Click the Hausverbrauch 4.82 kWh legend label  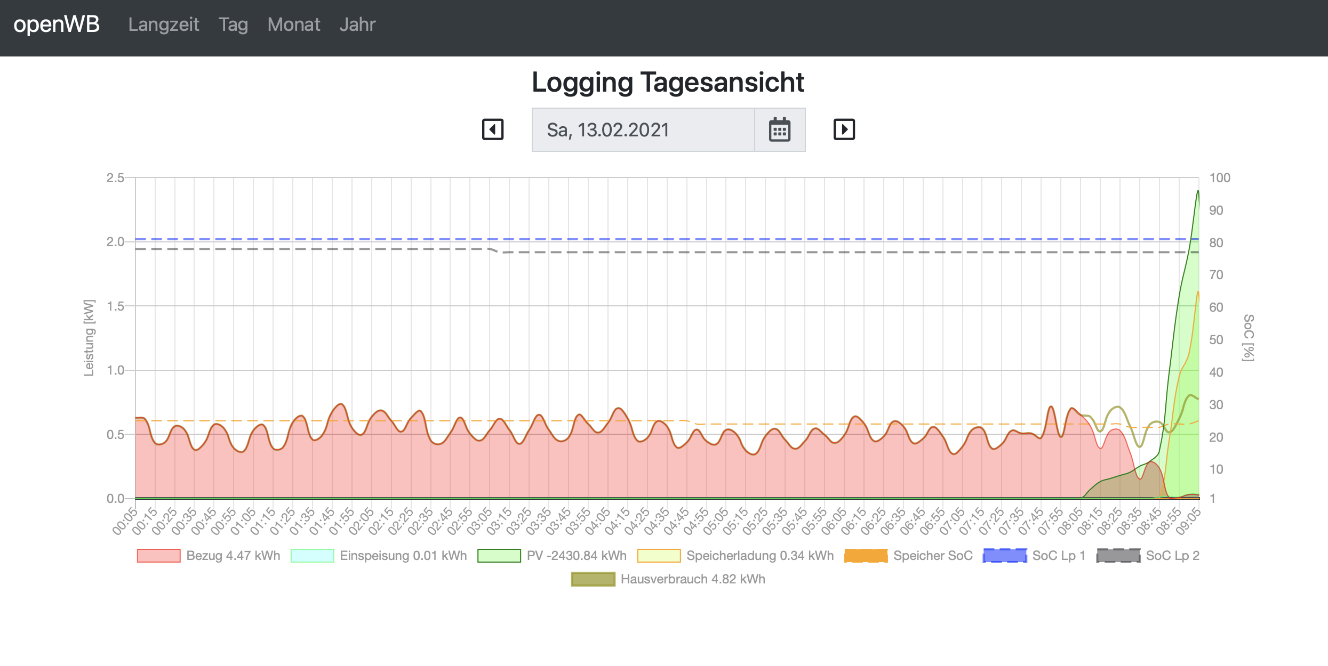(x=692, y=579)
